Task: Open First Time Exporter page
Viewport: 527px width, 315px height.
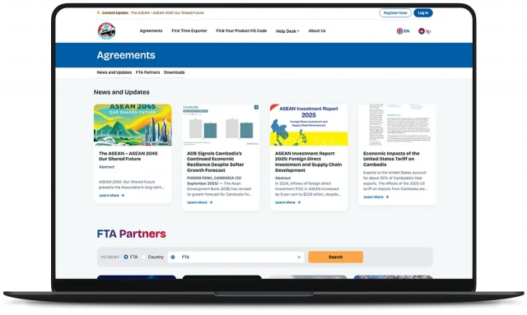Action: click(189, 30)
